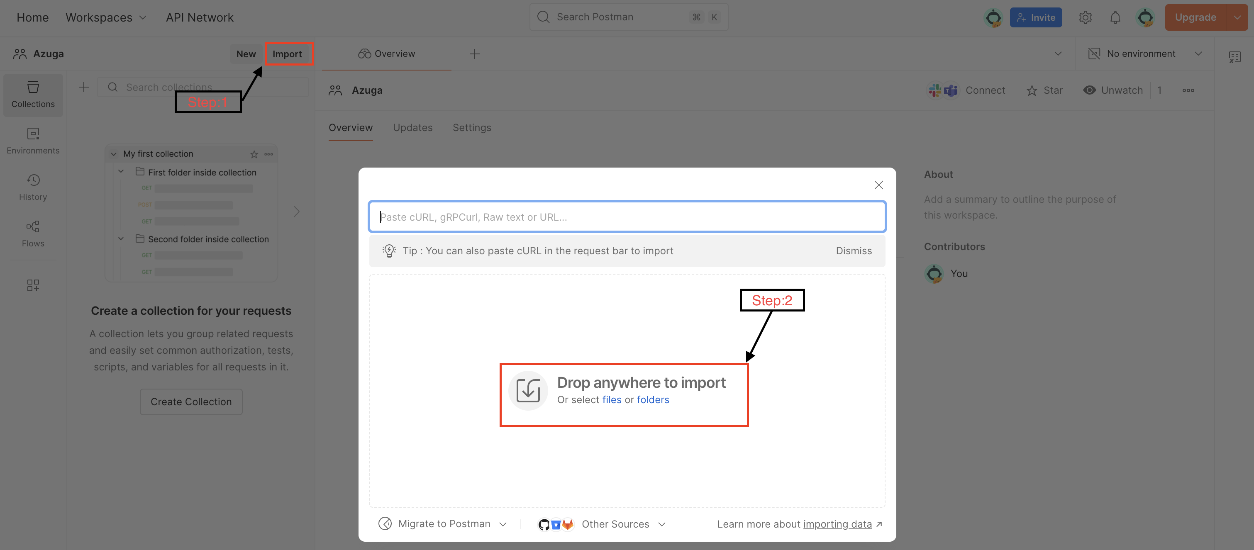The image size is (1254, 550).
Task: Toggle Unwatch on the workspace
Action: [x=1113, y=90]
